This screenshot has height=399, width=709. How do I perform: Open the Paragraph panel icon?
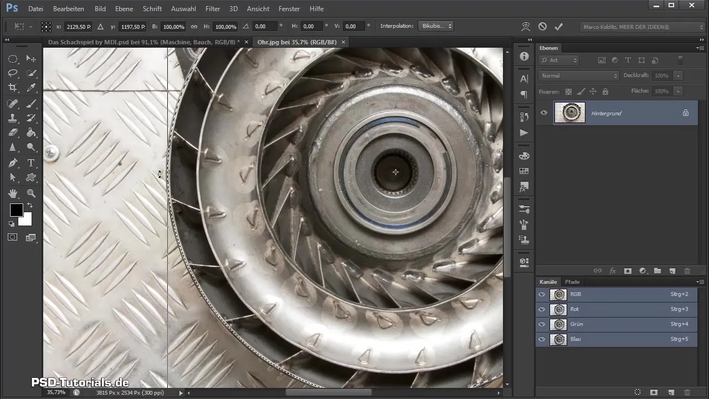[x=524, y=95]
